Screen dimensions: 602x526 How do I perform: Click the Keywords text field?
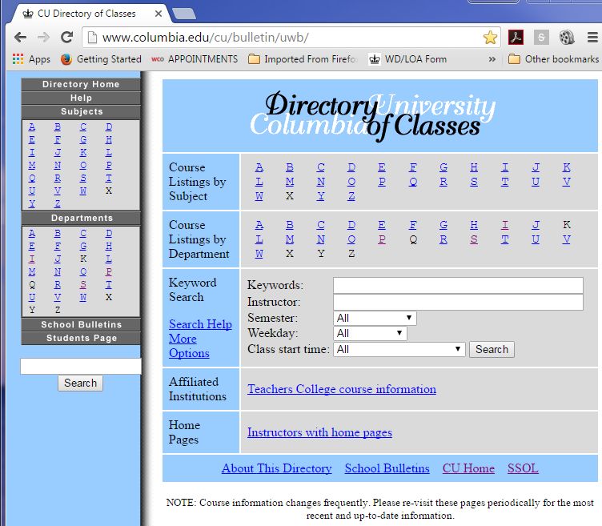[x=458, y=285]
